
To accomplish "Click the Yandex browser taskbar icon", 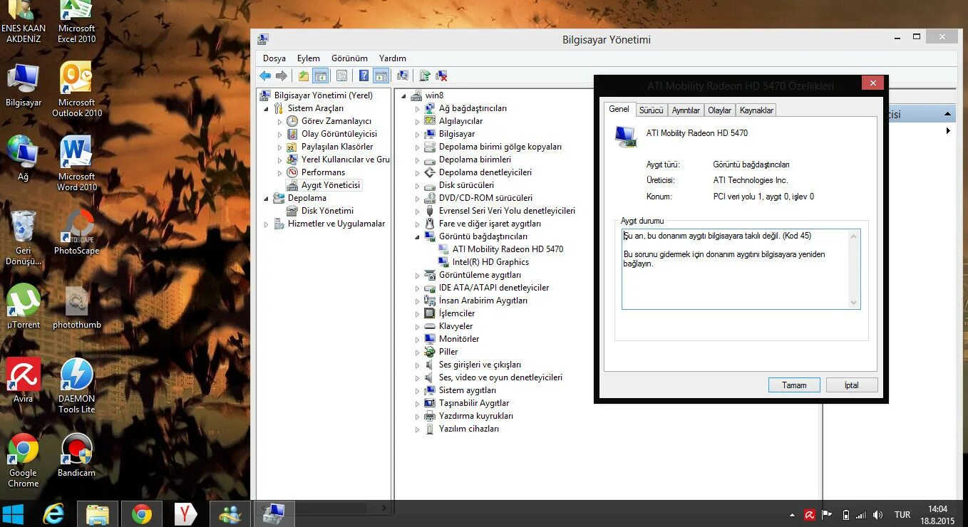I will click(185, 513).
